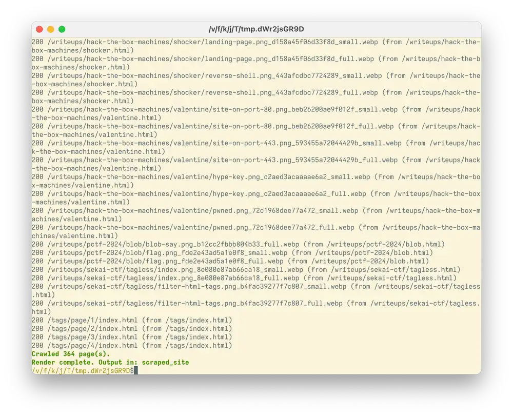
Task: Click tagless/index.png_8e080e87ab66ca18_full.webp line
Action: [x=244, y=278]
